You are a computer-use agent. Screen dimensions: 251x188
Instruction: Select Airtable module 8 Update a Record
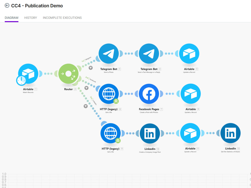tap(191, 94)
